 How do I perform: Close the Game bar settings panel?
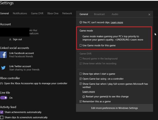point(149,15)
